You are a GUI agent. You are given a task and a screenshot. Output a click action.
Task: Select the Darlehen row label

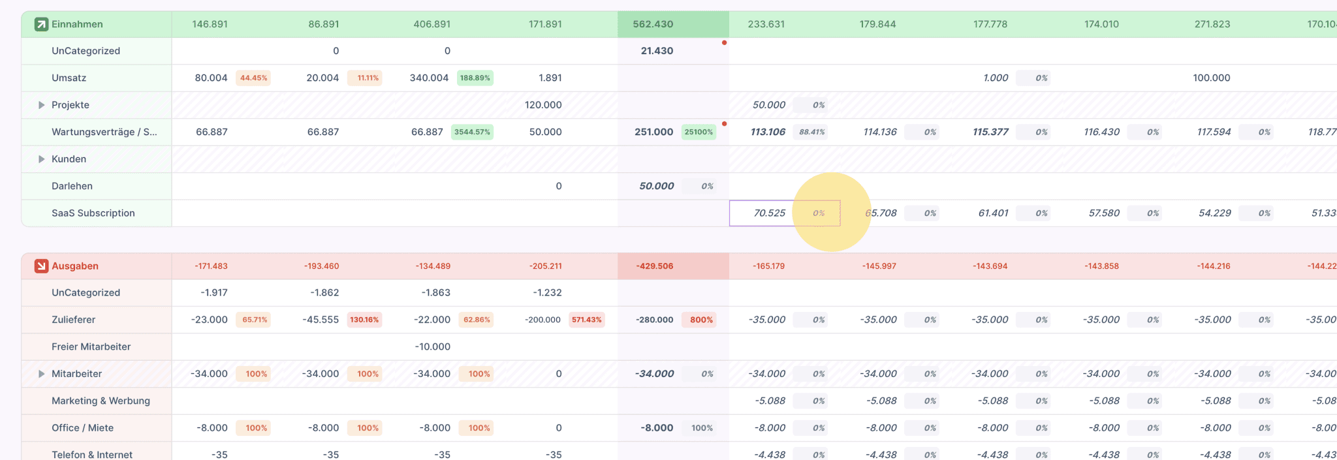(x=72, y=186)
